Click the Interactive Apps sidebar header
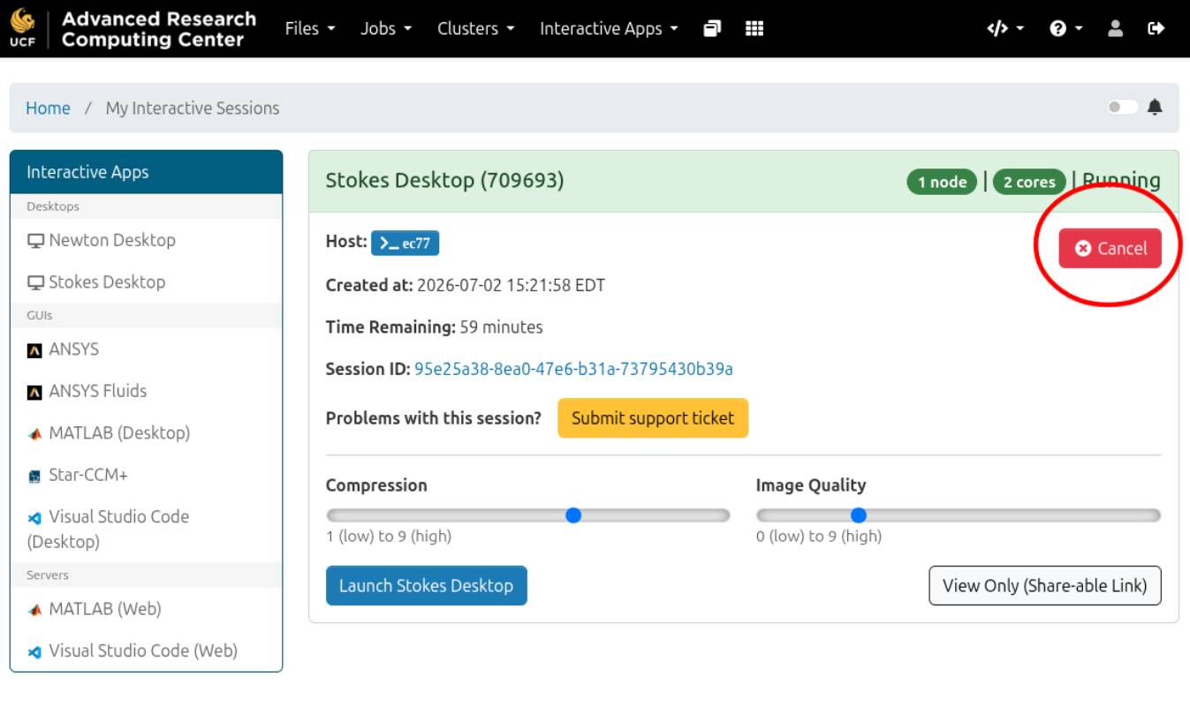1190x706 pixels. tap(146, 172)
